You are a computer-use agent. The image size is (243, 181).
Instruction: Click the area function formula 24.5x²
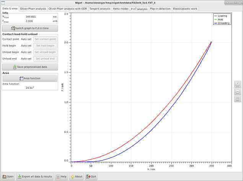[x=30, y=88]
